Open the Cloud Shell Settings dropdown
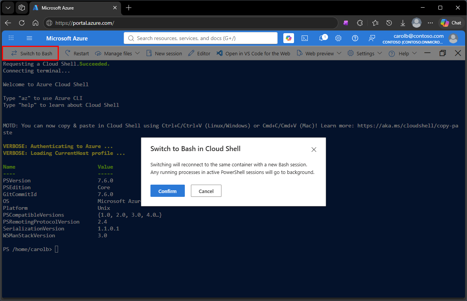The width and height of the screenshot is (467, 301). [365, 53]
